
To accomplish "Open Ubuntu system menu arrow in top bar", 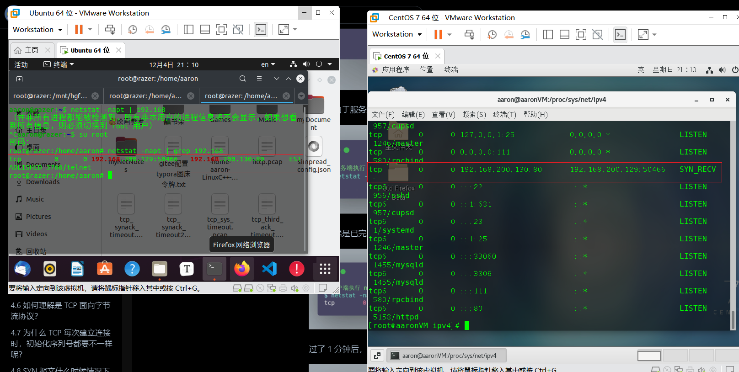I will pos(330,64).
